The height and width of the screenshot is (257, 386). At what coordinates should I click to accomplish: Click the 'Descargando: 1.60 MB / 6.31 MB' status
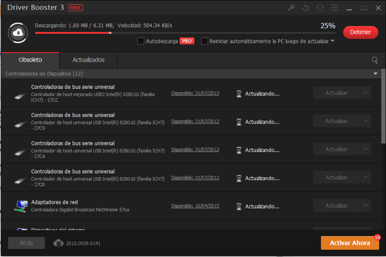pyautogui.click(x=74, y=26)
